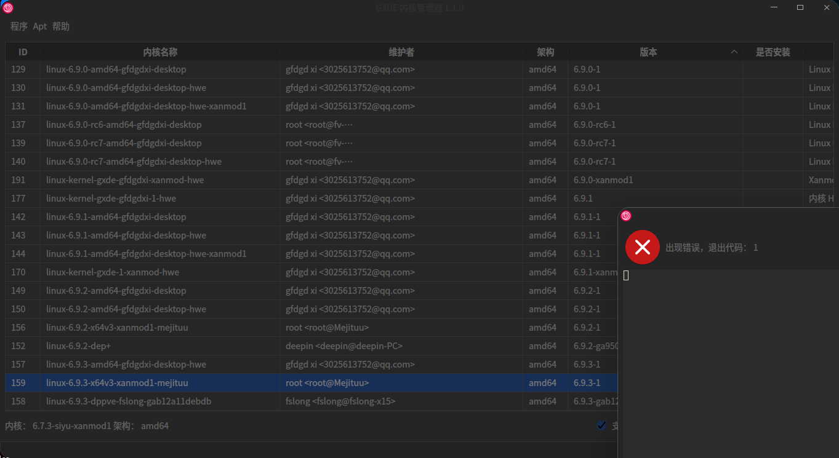This screenshot has width=839, height=458.
Task: Open the Apt menu
Action: pyautogui.click(x=40, y=26)
